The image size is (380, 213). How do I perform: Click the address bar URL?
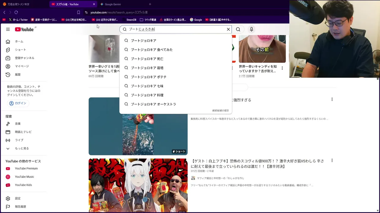point(119,12)
